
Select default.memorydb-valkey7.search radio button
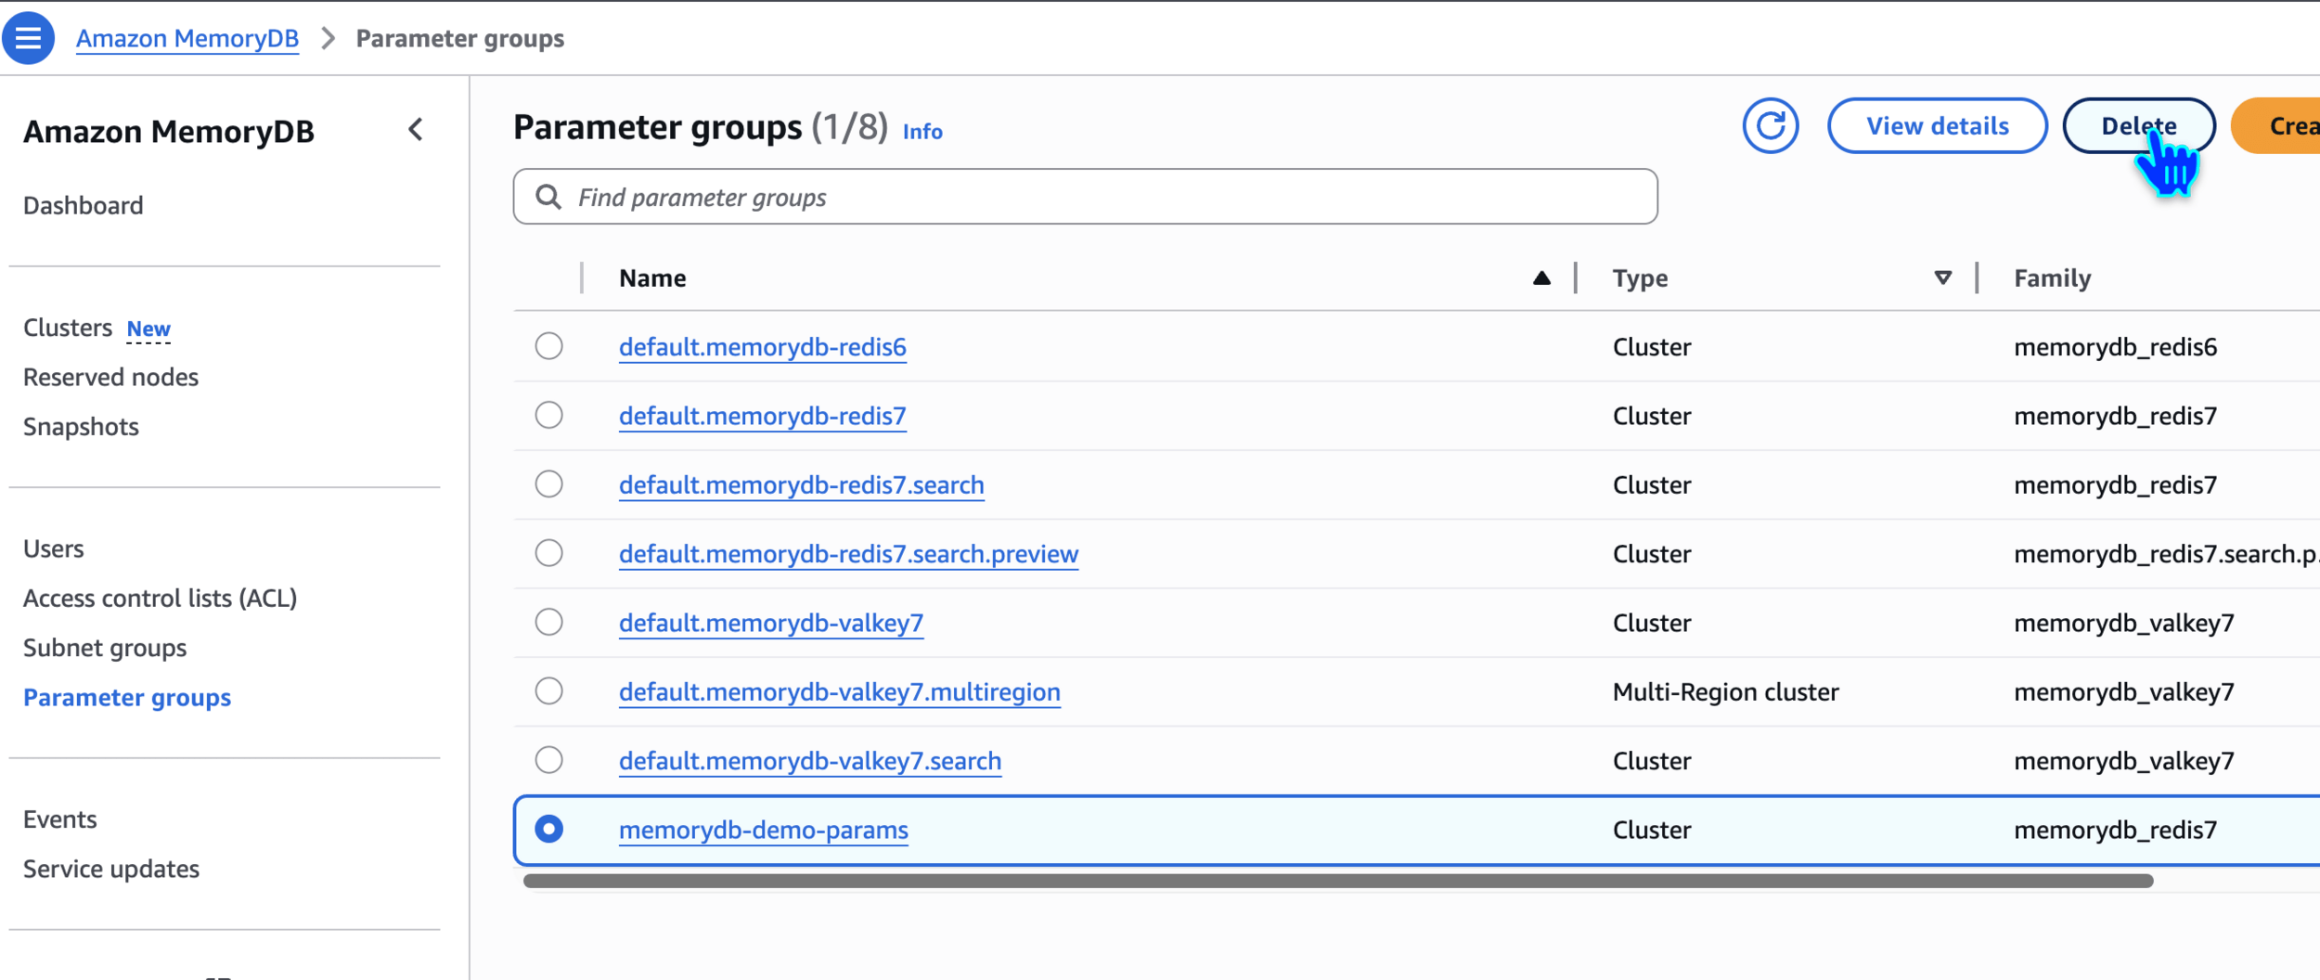pos(549,760)
